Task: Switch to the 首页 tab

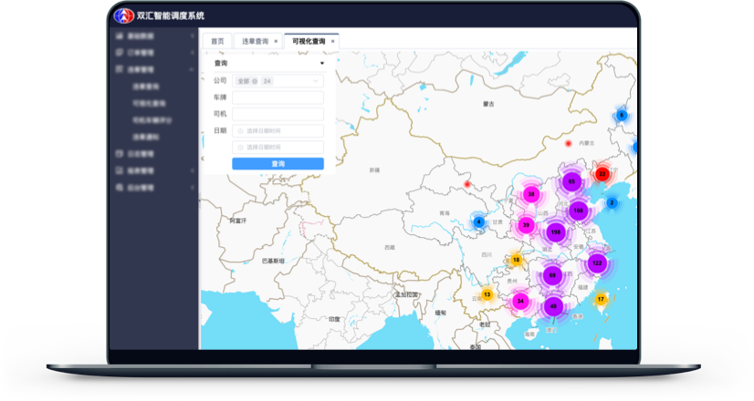Action: tap(217, 41)
